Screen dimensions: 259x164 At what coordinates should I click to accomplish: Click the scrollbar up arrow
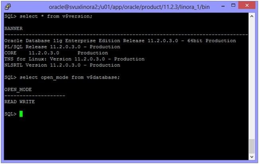coord(251,17)
